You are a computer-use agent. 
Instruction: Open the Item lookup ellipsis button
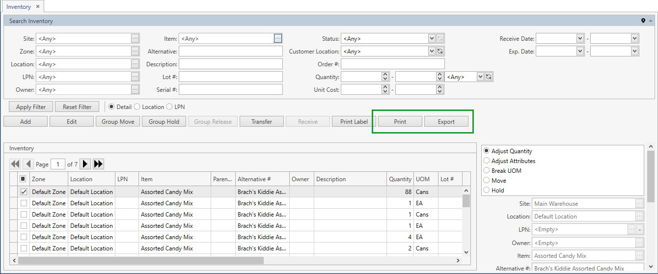[278, 38]
